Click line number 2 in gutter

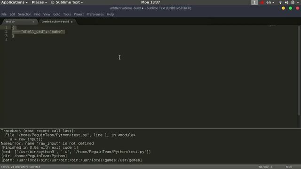coord(6,31)
